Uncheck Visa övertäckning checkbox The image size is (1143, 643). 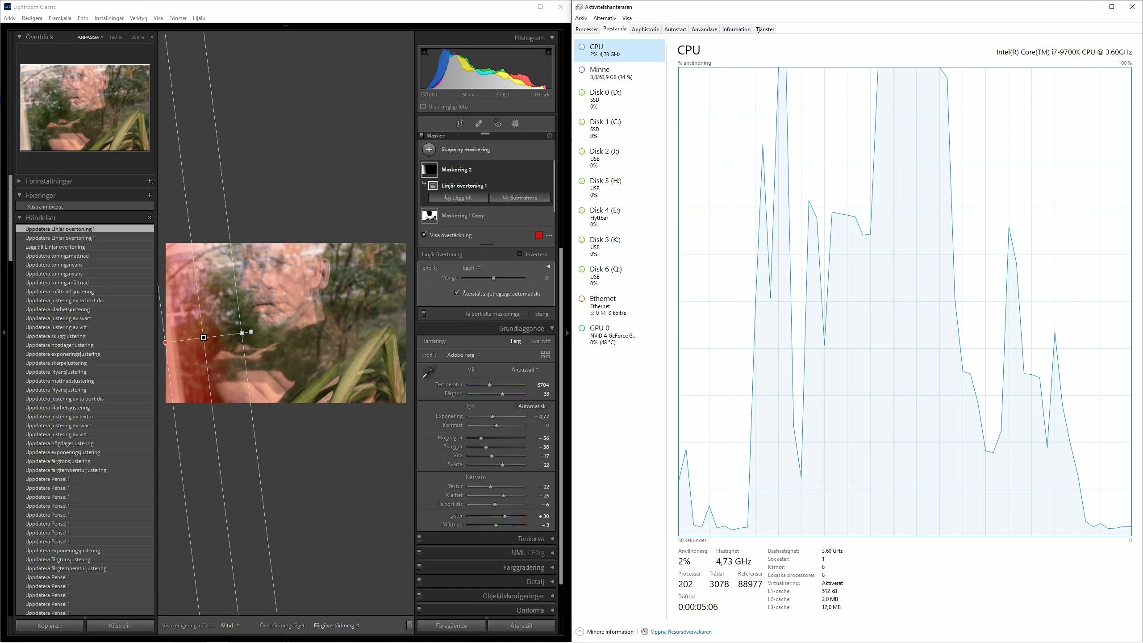point(425,234)
